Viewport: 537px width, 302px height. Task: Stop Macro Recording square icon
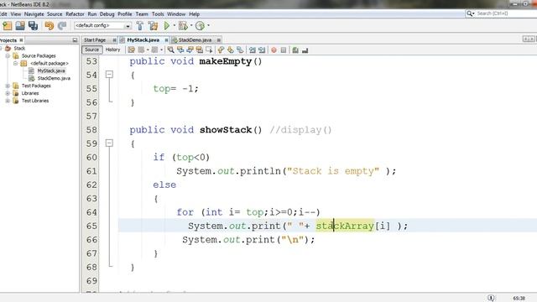coord(284,50)
